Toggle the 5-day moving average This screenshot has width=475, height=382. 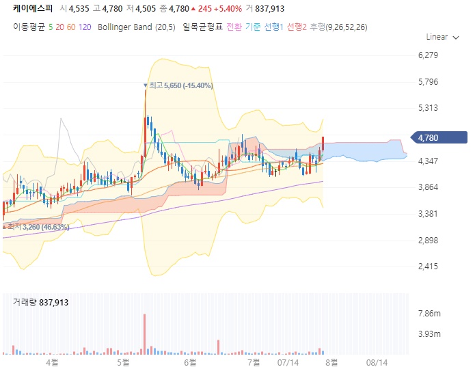(51, 27)
